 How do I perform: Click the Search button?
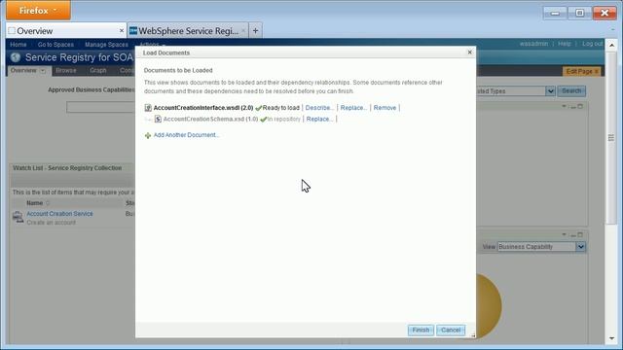[571, 90]
